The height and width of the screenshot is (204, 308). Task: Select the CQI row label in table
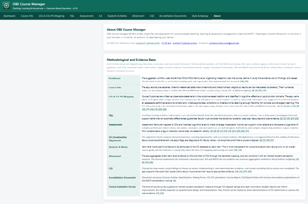point(111,168)
